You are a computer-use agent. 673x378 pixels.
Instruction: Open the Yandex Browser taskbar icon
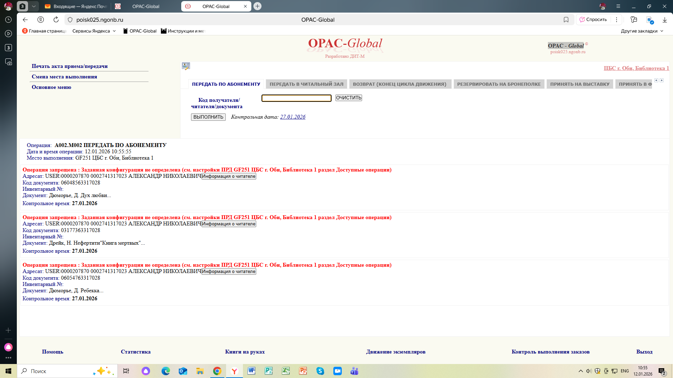coord(234,371)
